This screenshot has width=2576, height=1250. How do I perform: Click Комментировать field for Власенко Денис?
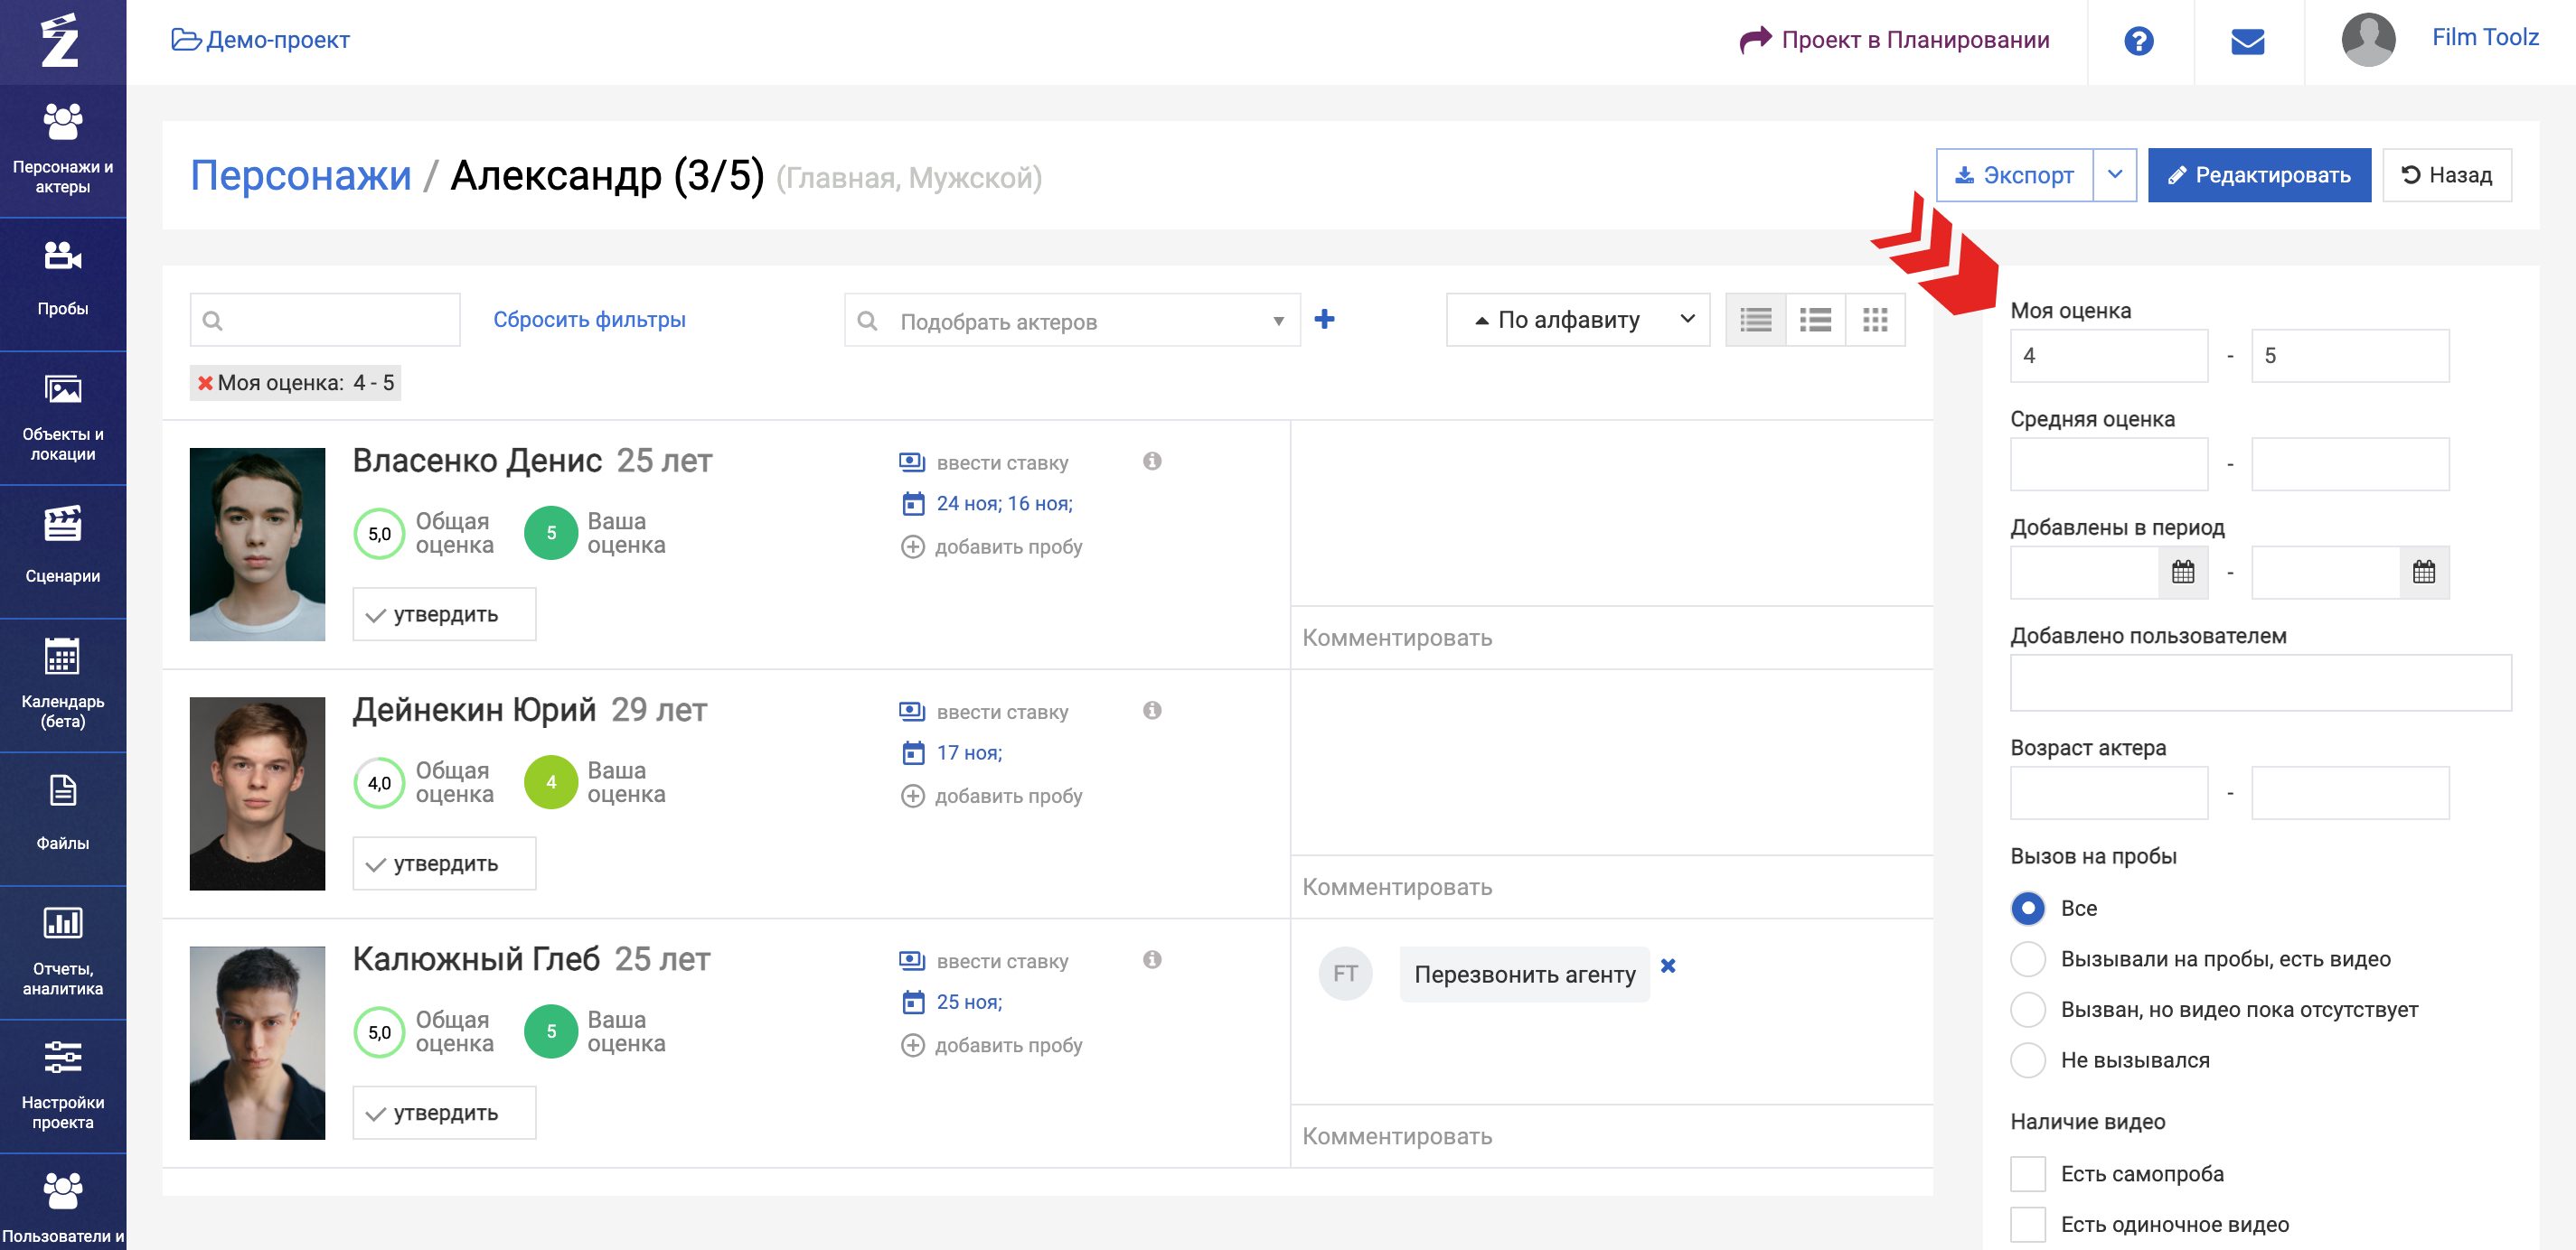coord(1612,638)
